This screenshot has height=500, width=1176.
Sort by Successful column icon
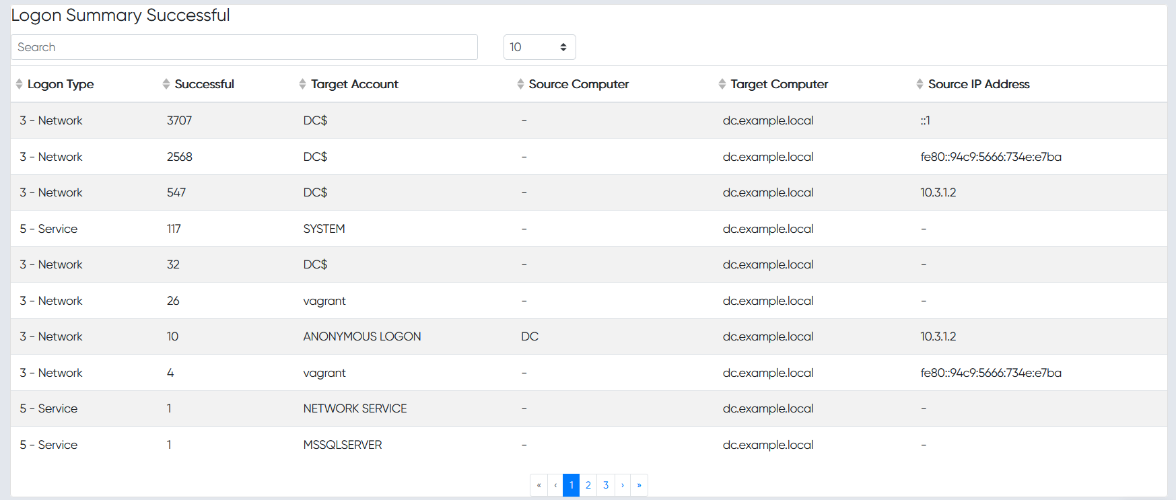pyautogui.click(x=166, y=84)
